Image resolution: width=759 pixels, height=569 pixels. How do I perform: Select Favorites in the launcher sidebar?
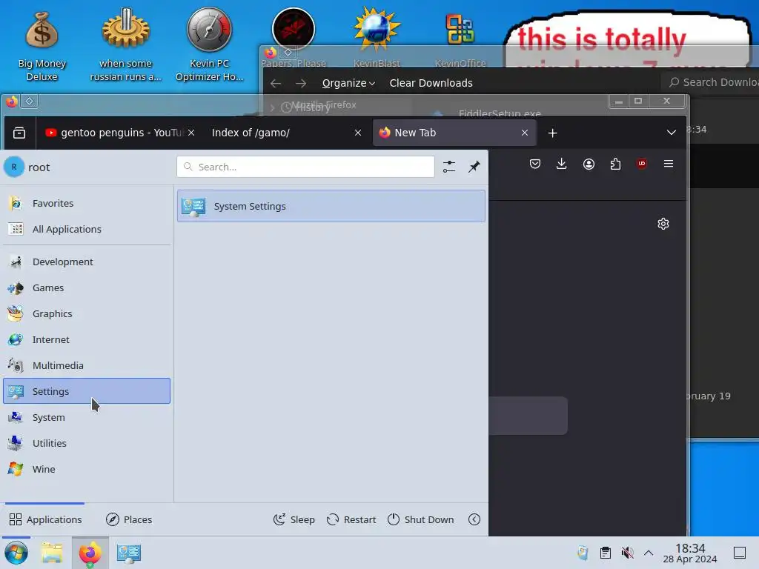[87, 203]
